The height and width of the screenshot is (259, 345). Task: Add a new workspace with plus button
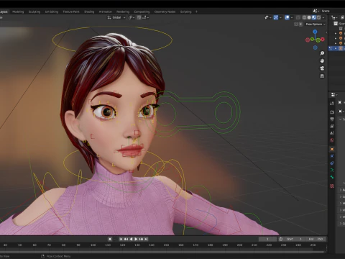[196, 12]
